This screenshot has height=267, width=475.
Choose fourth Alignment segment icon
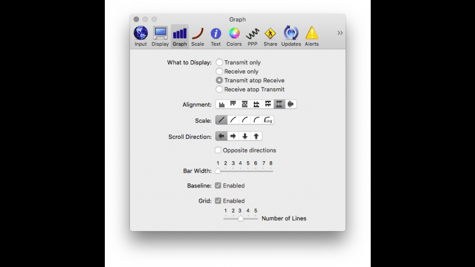click(256, 104)
